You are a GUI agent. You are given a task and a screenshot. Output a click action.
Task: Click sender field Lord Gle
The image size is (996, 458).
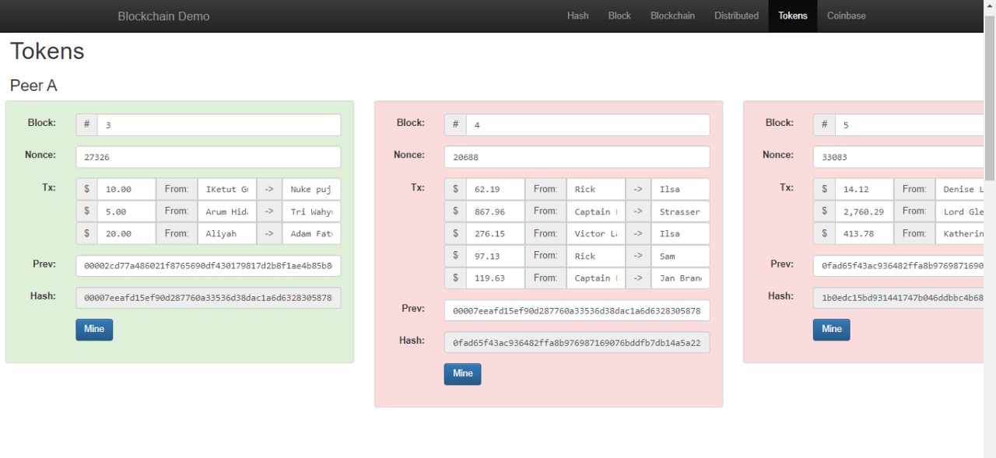tap(959, 212)
